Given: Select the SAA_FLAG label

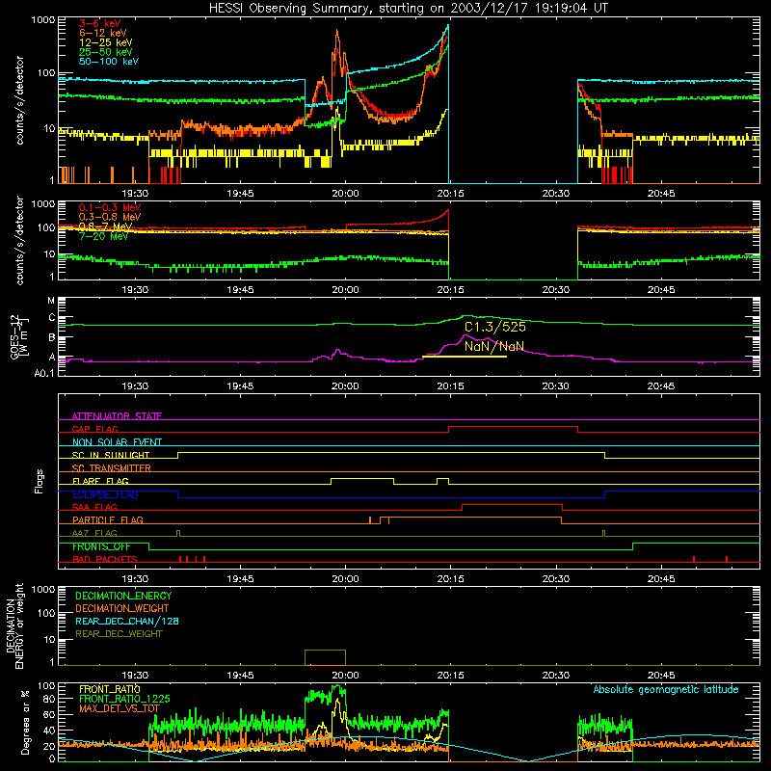Looking at the screenshot, I should tap(94, 507).
